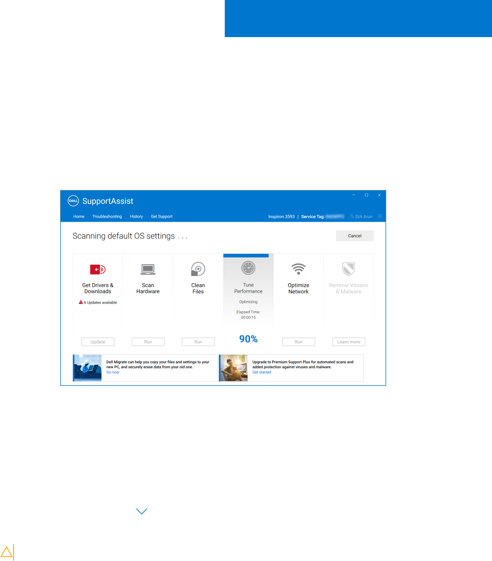Image resolution: width=492 pixels, height=561 pixels.
Task: Follow the Go now link for Dell Migrate
Action: pyautogui.click(x=113, y=372)
